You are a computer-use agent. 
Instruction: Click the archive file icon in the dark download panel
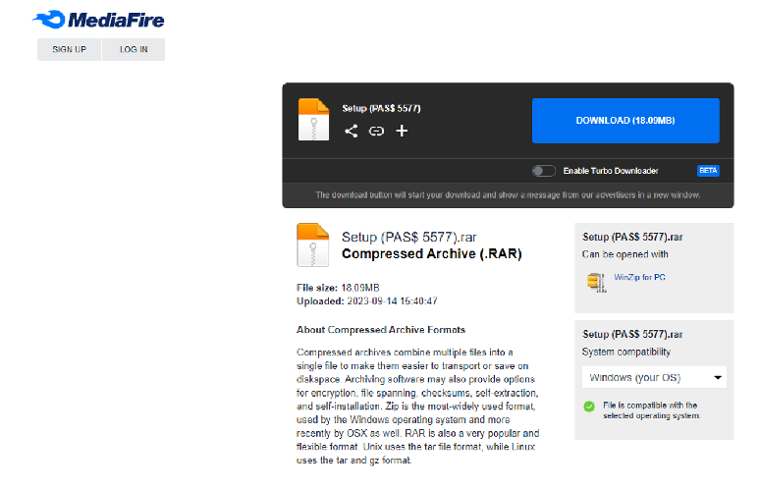[x=313, y=120]
